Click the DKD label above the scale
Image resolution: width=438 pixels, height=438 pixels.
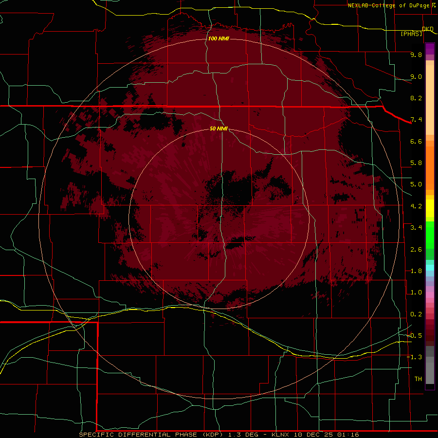(428, 29)
